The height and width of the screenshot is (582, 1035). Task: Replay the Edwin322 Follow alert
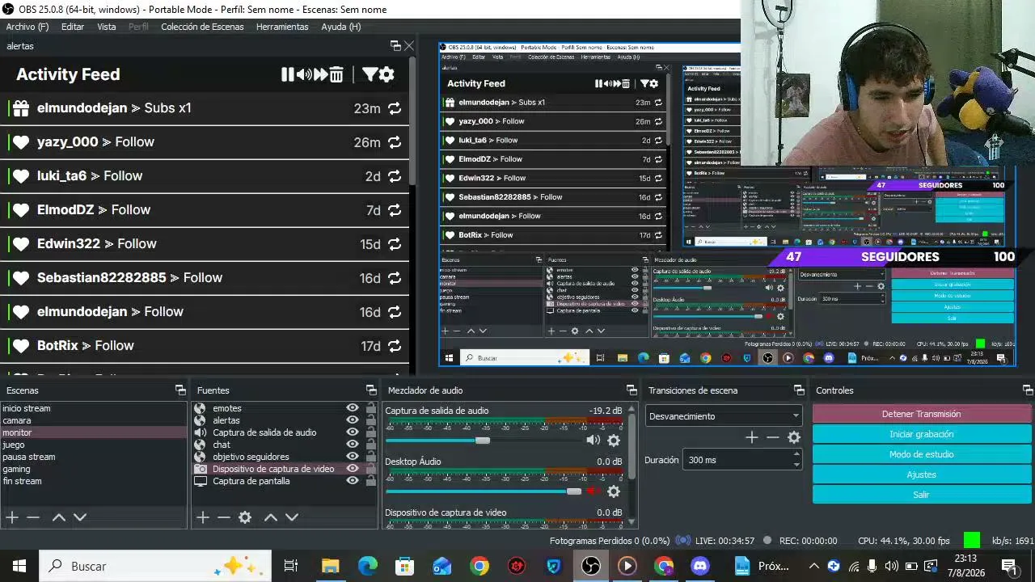click(x=395, y=244)
